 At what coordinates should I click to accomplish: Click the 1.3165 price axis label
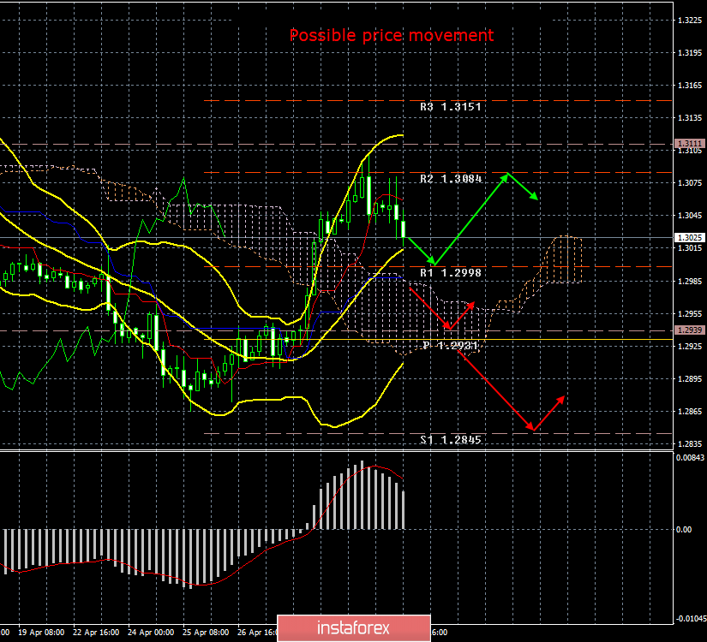pyautogui.click(x=690, y=86)
